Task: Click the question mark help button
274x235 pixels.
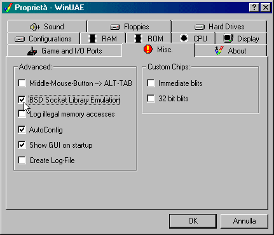Action: coord(254,8)
